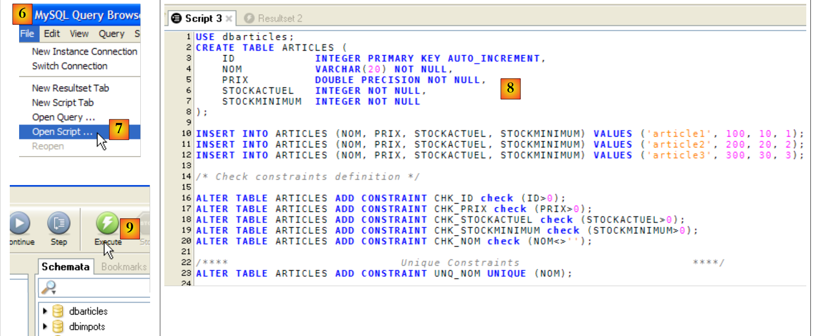This screenshot has width=814, height=336.
Task: Expand the dbimpots schema node
Action: click(45, 327)
